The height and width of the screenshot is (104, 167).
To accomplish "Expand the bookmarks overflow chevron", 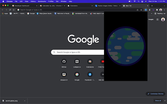I will click(151, 14).
